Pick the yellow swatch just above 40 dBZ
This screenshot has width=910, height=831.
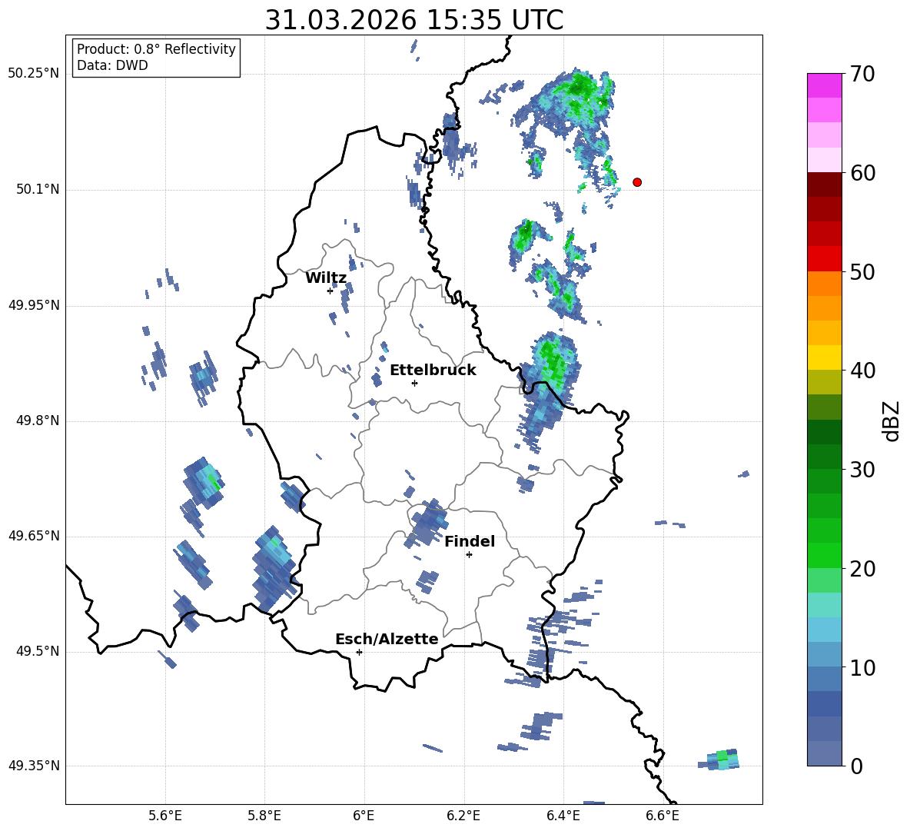point(824,357)
